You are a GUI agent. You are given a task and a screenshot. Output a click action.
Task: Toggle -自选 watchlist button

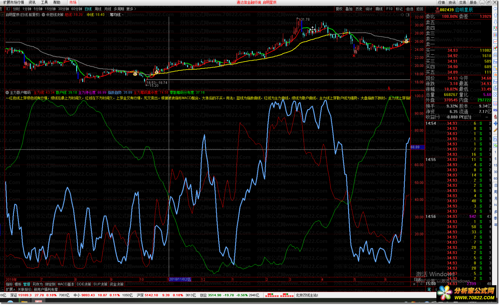[x=409, y=9]
